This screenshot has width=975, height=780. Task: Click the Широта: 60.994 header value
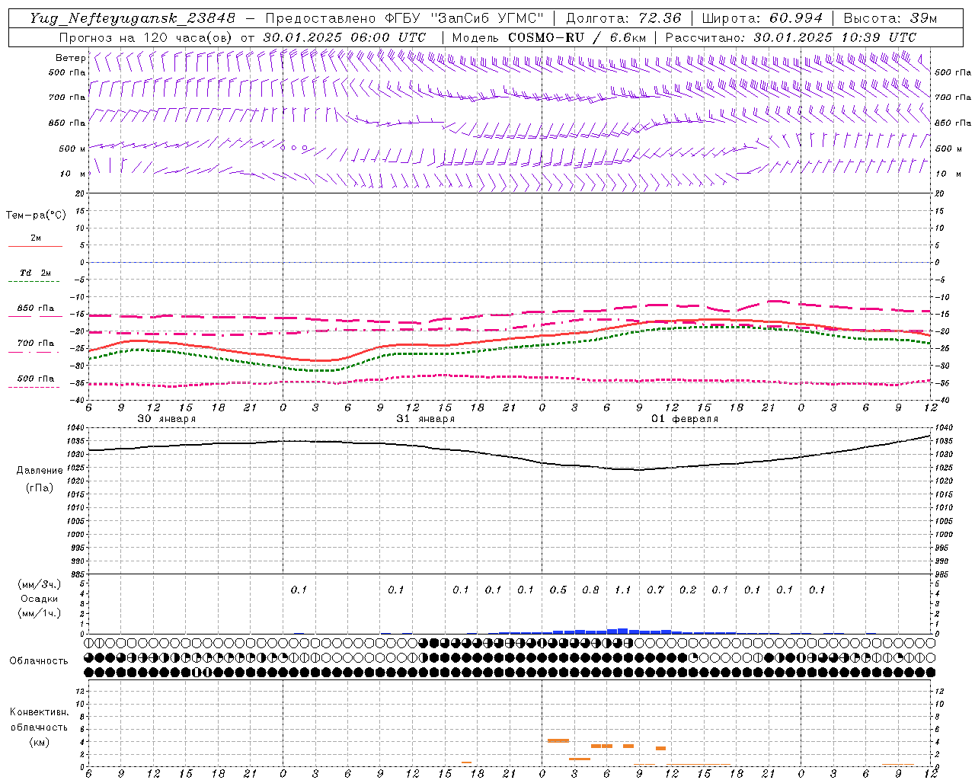pos(762,18)
